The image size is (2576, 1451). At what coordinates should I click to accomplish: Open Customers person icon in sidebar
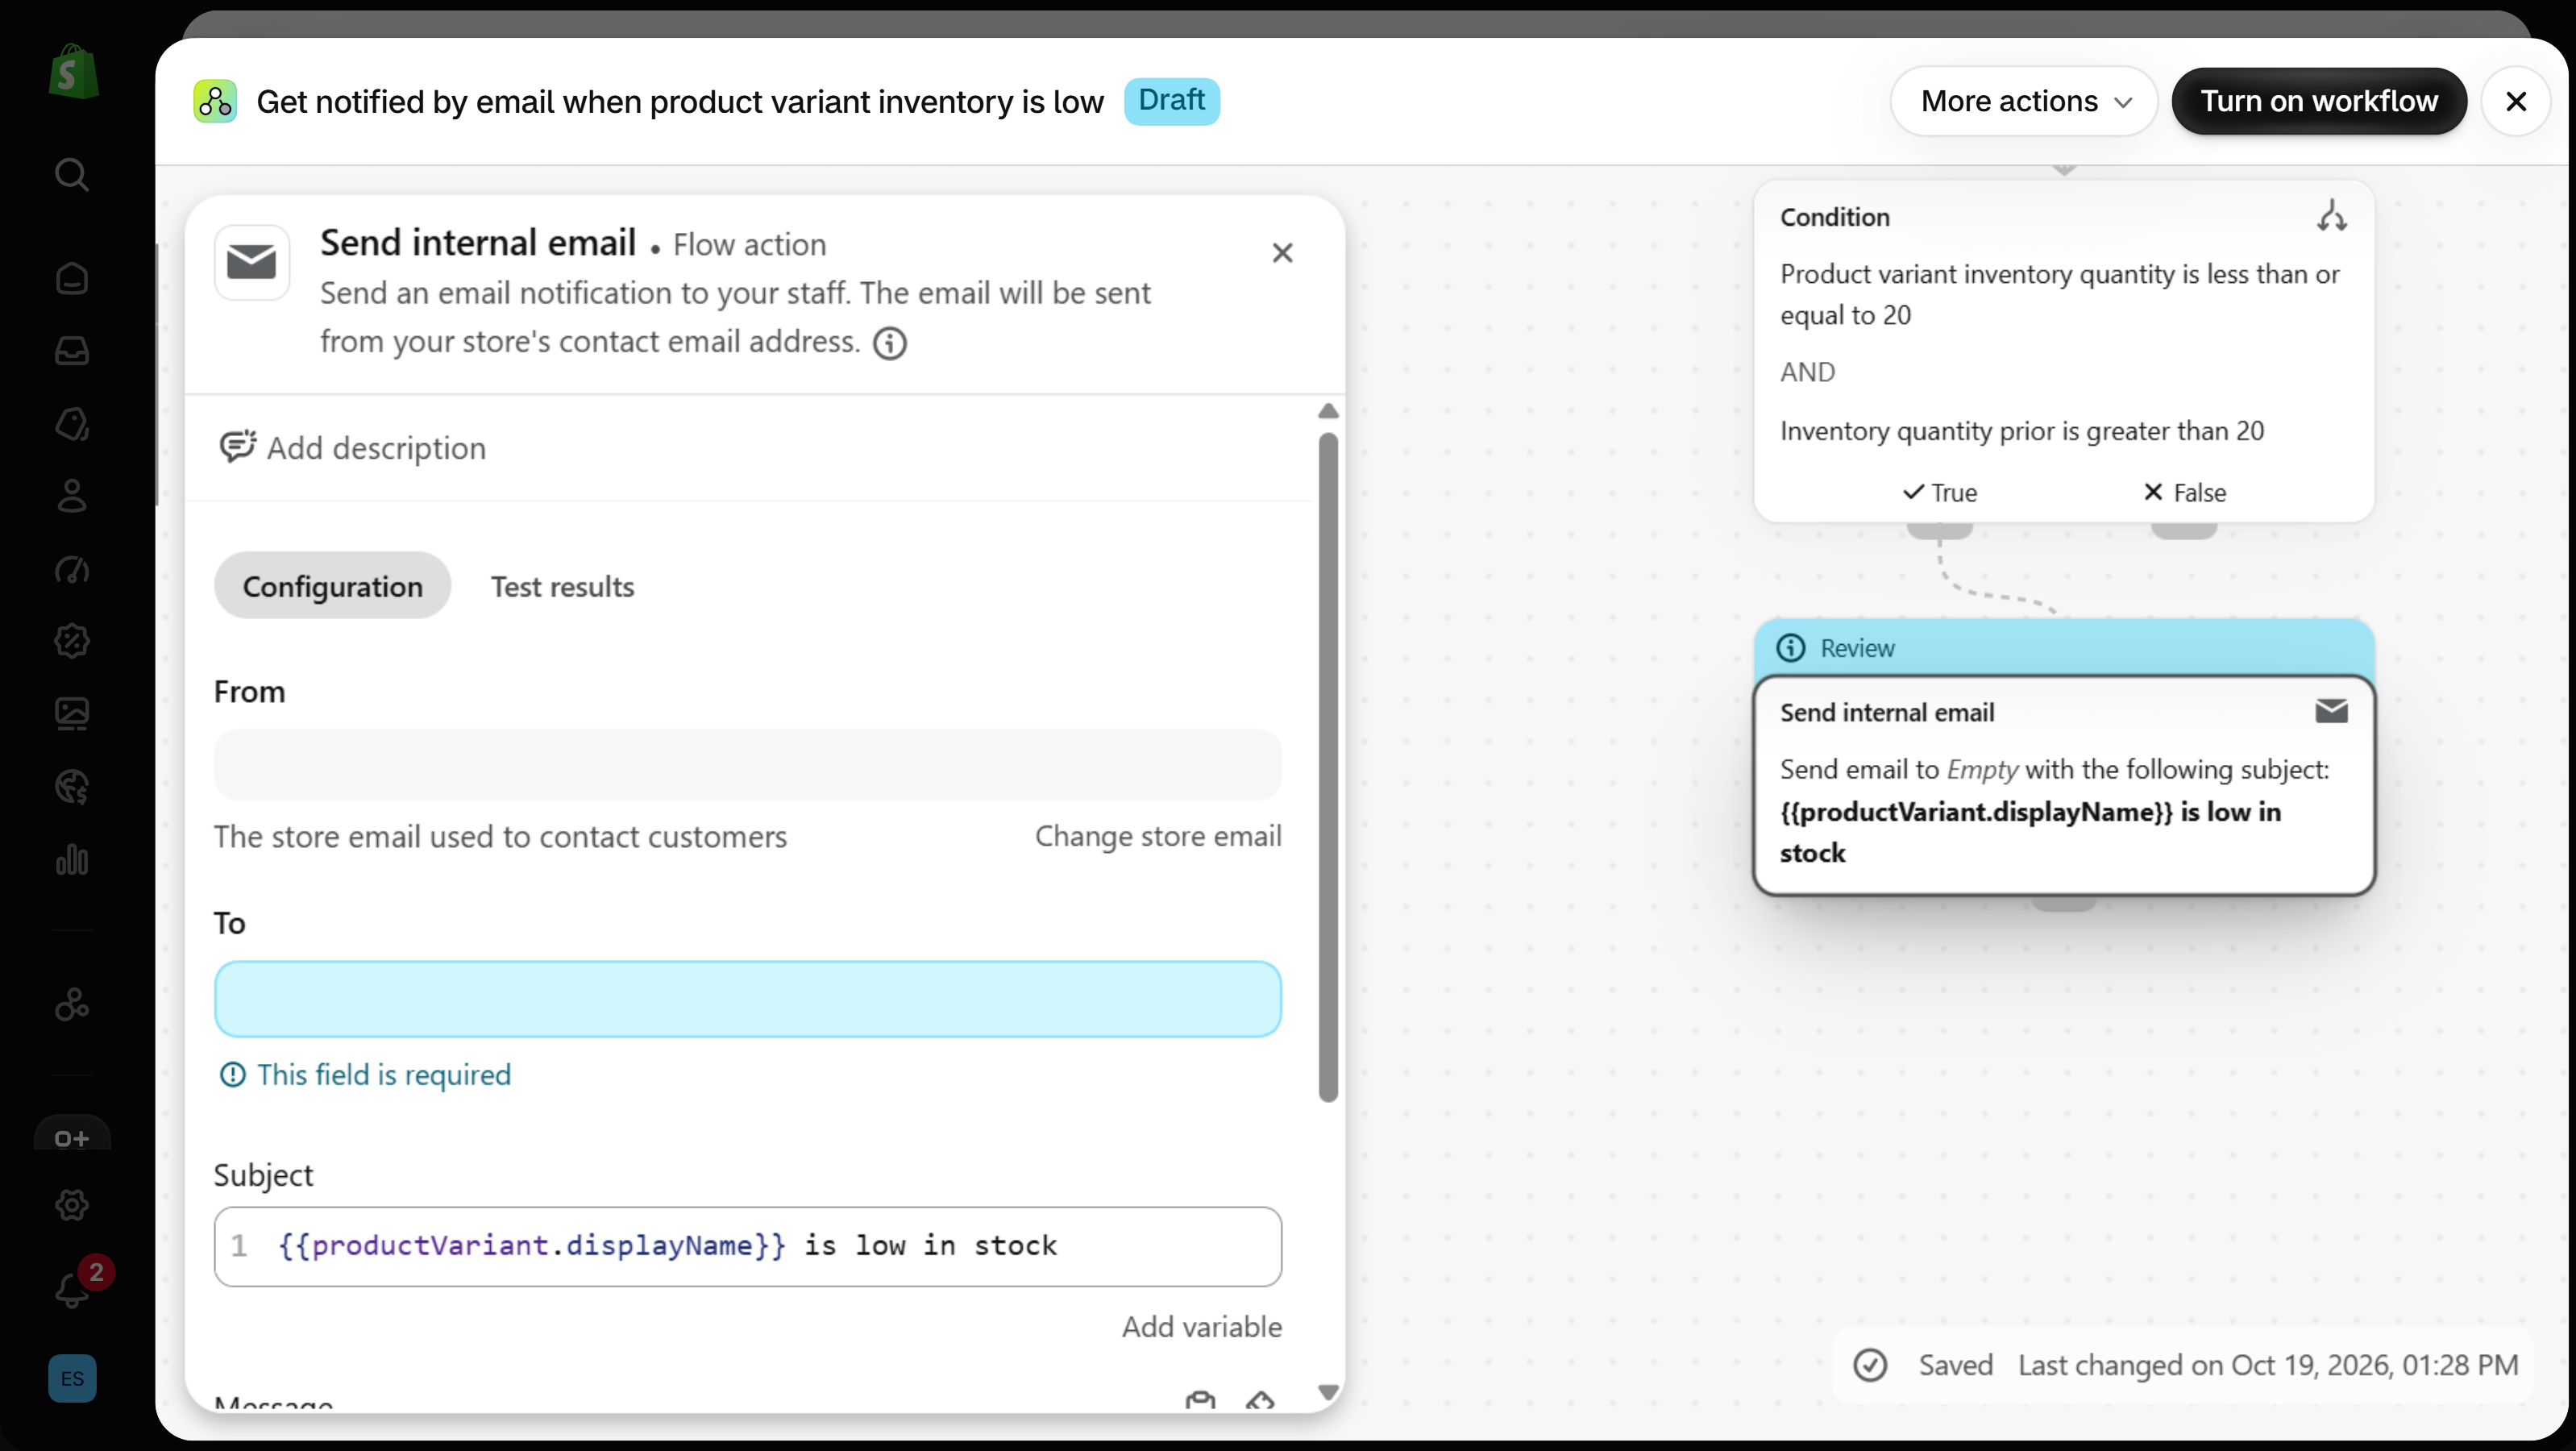[x=72, y=496]
